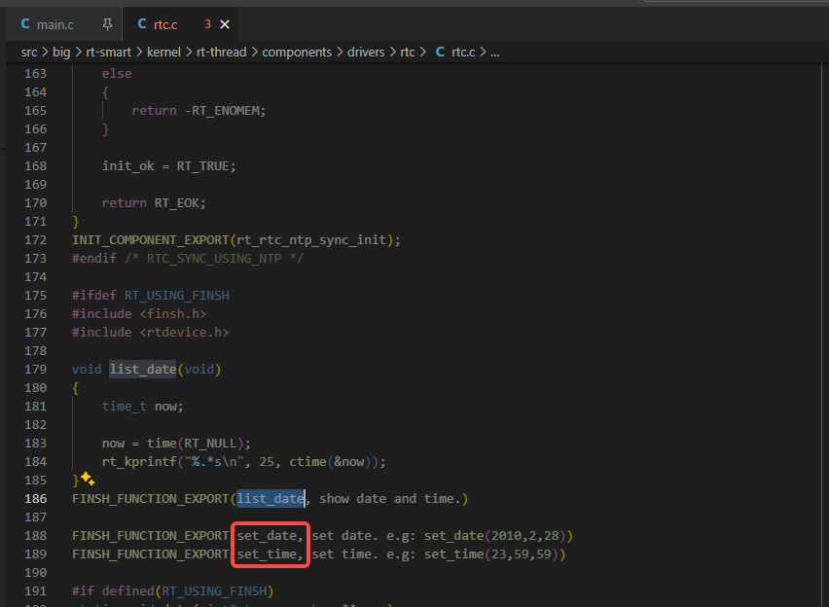Click the breadcrumb ellipsis after rtc.c
829x607 pixels.
494,52
